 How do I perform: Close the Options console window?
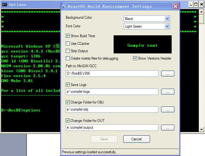(202, 5)
